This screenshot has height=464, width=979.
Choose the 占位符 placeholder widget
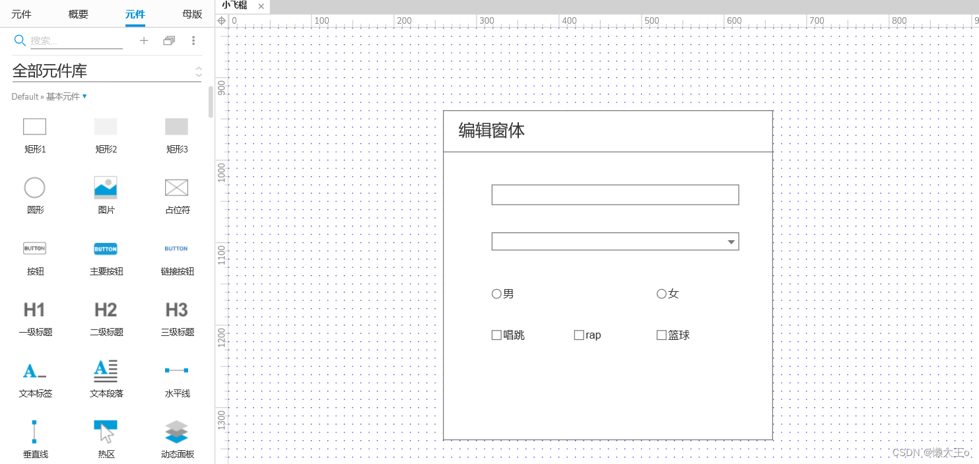point(176,187)
